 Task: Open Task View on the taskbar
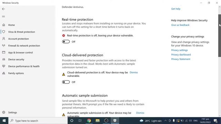point(80,121)
